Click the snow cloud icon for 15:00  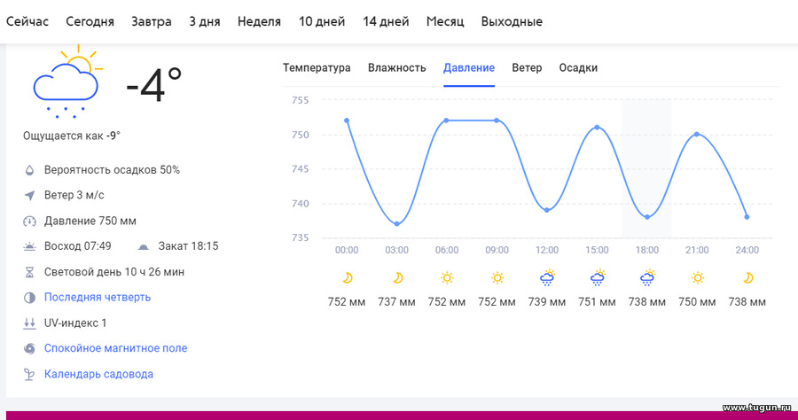click(597, 277)
